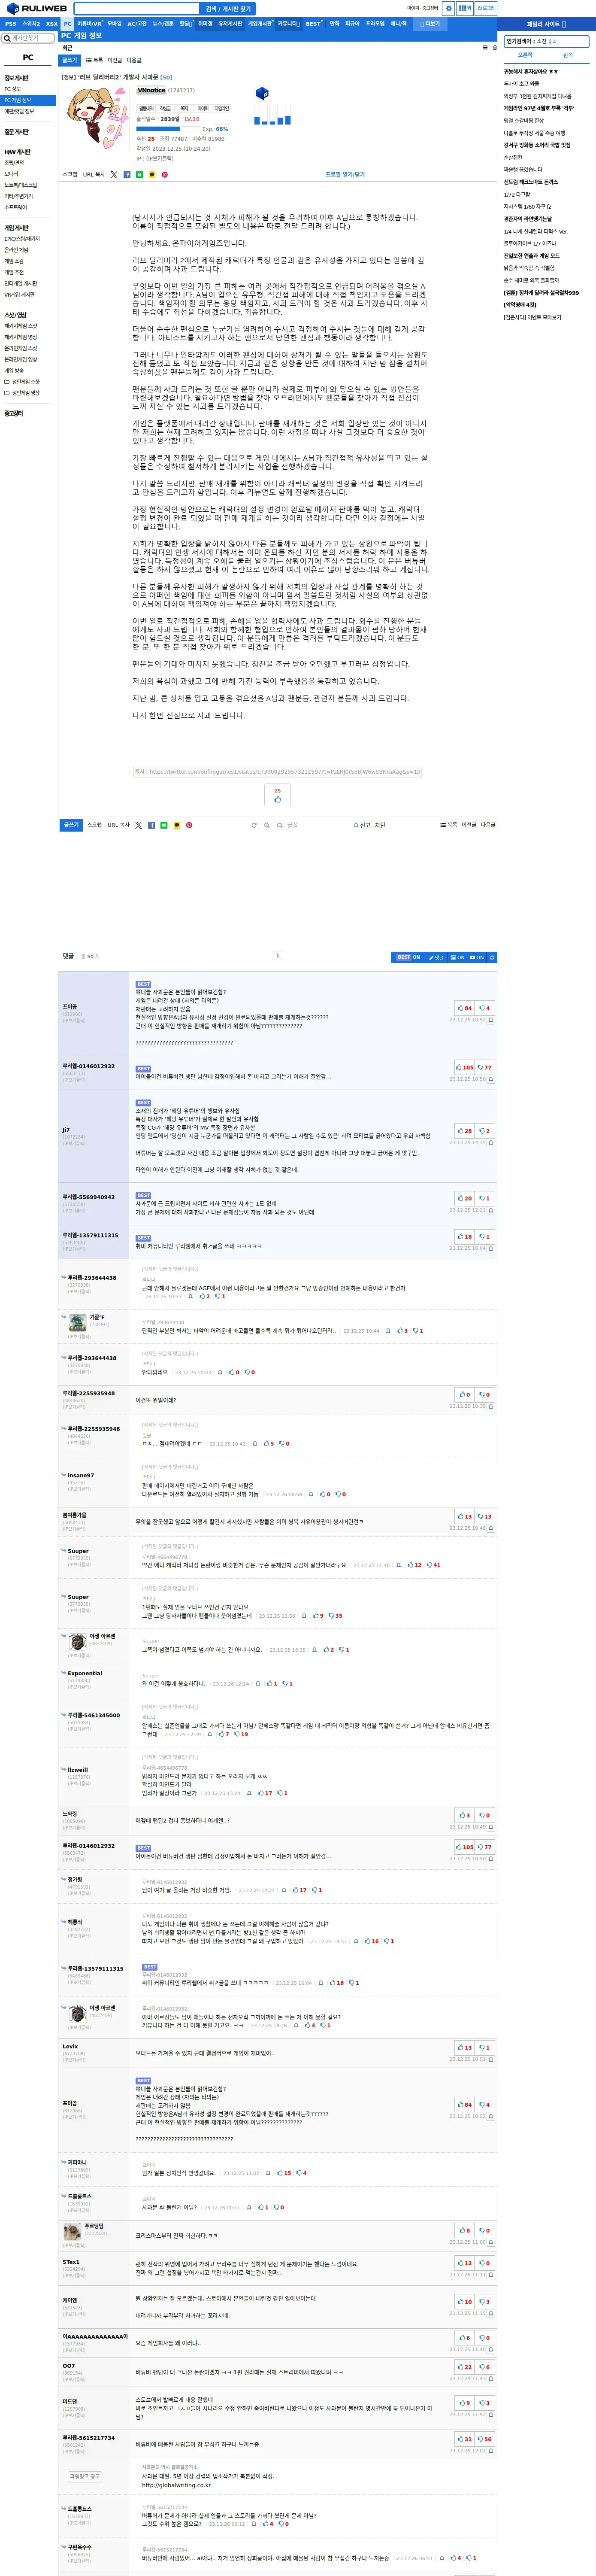Click the author's EXP progress bar
Viewport: 596px width, 2576px height.
(x=168, y=128)
